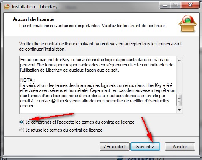Viewport: 202px width, 160px height.
Task: Click the LiberKey installer icon in title bar
Action: [7, 7]
